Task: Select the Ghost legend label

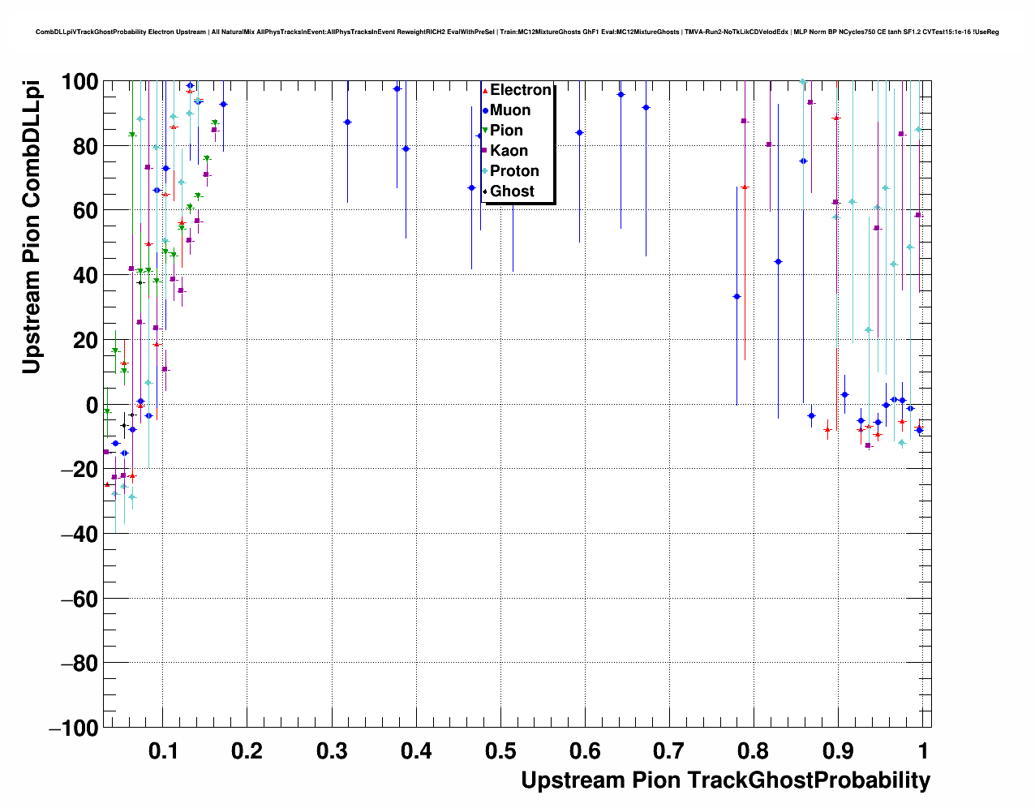Action: point(512,191)
